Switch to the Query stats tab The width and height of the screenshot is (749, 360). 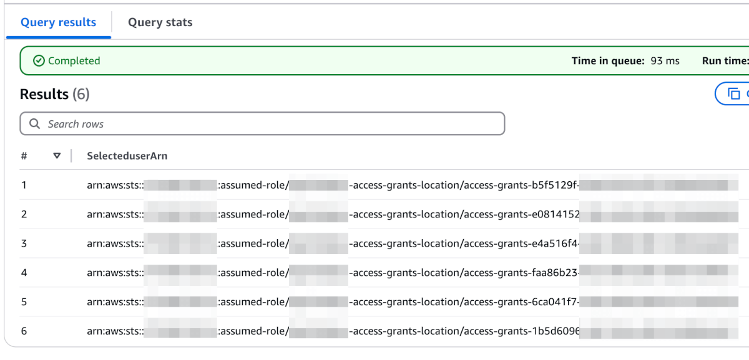[160, 22]
